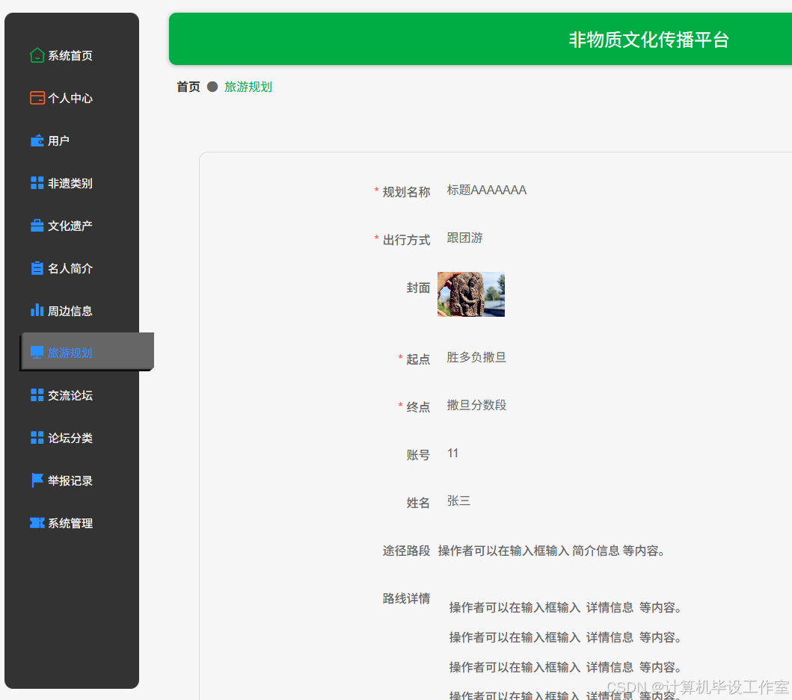Go to the 论坛分类 menu item
The width and height of the screenshot is (792, 700).
click(72, 438)
